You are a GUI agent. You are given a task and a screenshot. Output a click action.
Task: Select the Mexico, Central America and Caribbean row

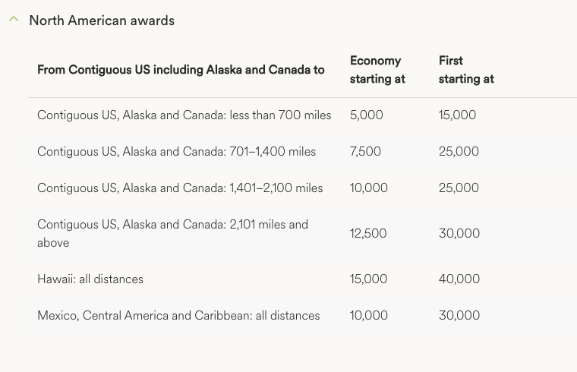tap(178, 316)
